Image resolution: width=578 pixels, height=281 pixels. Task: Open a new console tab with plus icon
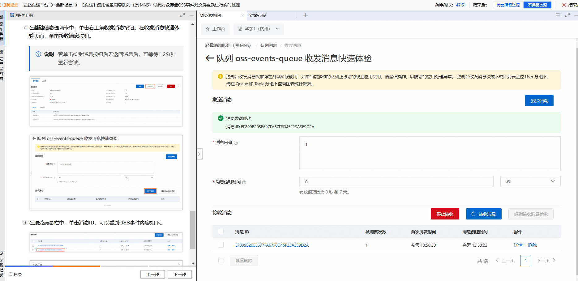tap(306, 15)
